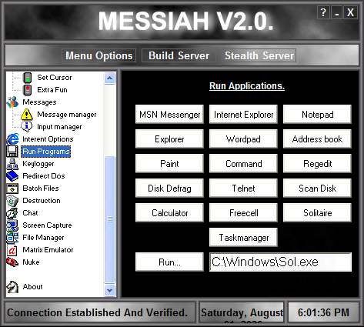Click the Regedit button

317,163
